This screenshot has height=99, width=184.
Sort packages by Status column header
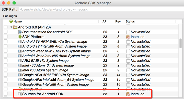(x=130, y=22)
